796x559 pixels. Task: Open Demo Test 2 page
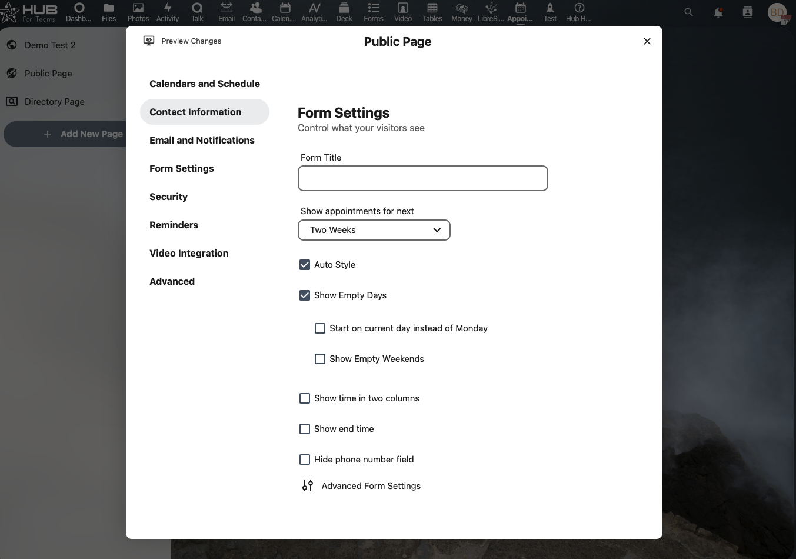(50, 45)
